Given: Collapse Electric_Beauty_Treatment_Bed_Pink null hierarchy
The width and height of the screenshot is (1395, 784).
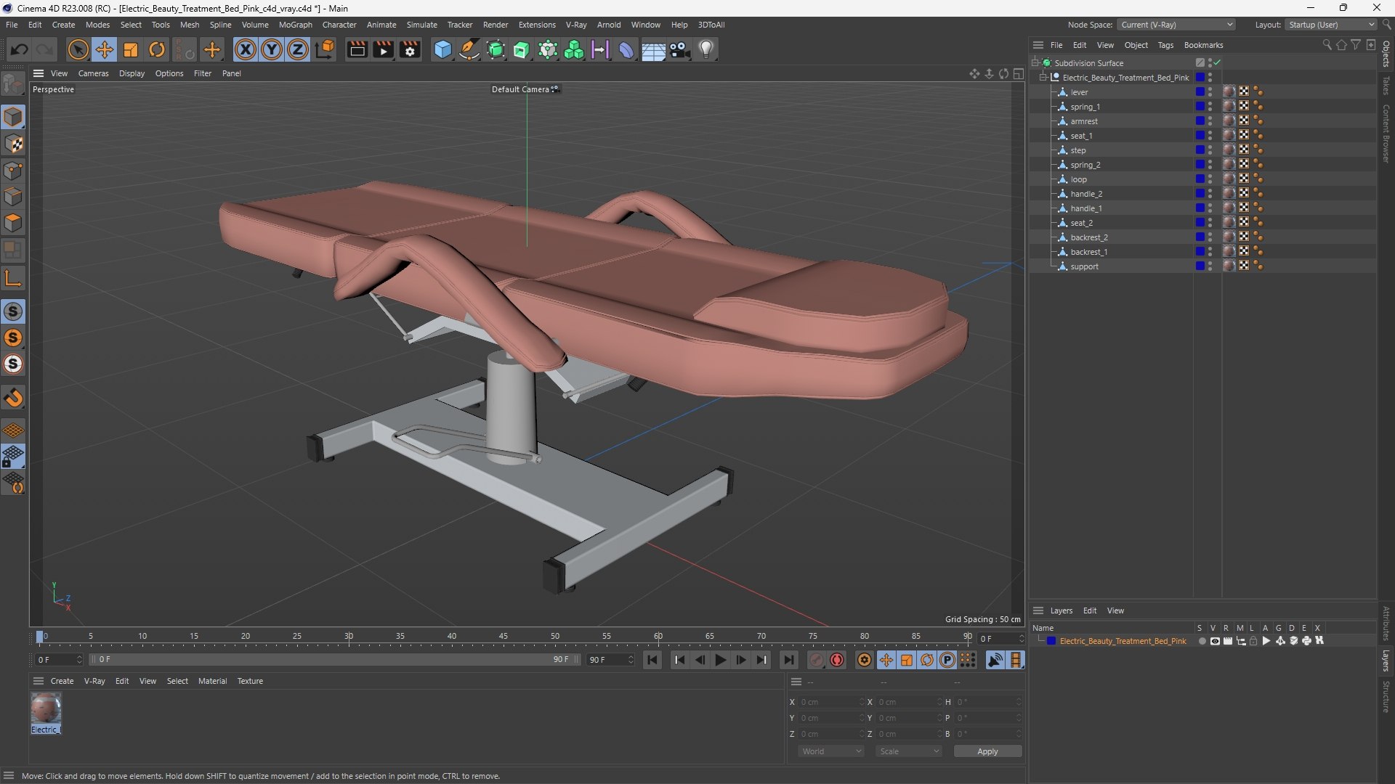Looking at the screenshot, I should pos(1043,78).
